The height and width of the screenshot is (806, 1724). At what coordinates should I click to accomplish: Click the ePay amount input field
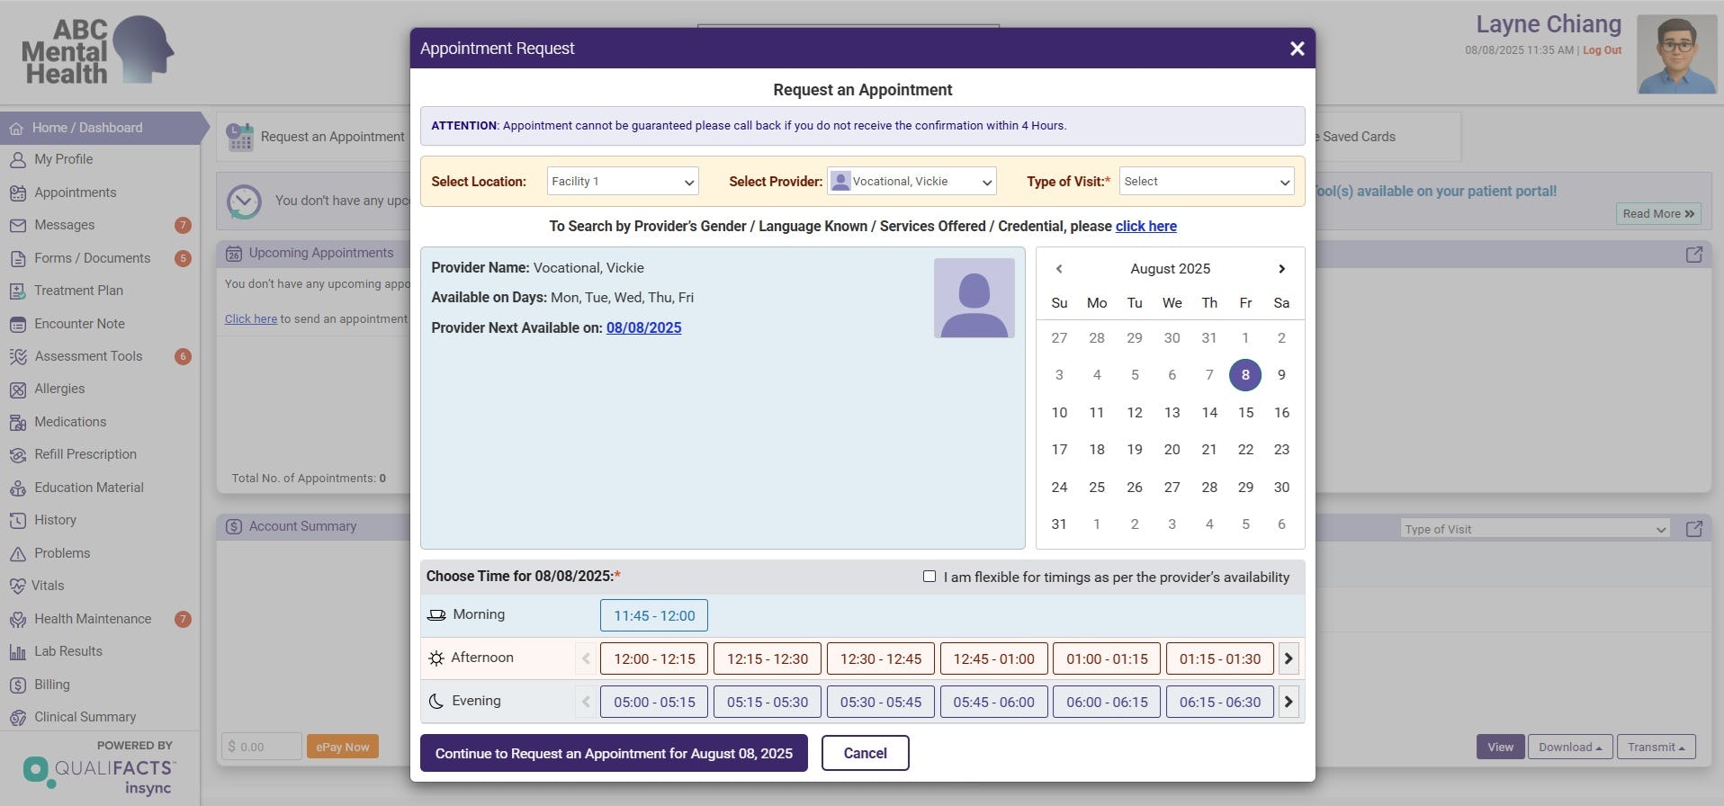coord(262,747)
